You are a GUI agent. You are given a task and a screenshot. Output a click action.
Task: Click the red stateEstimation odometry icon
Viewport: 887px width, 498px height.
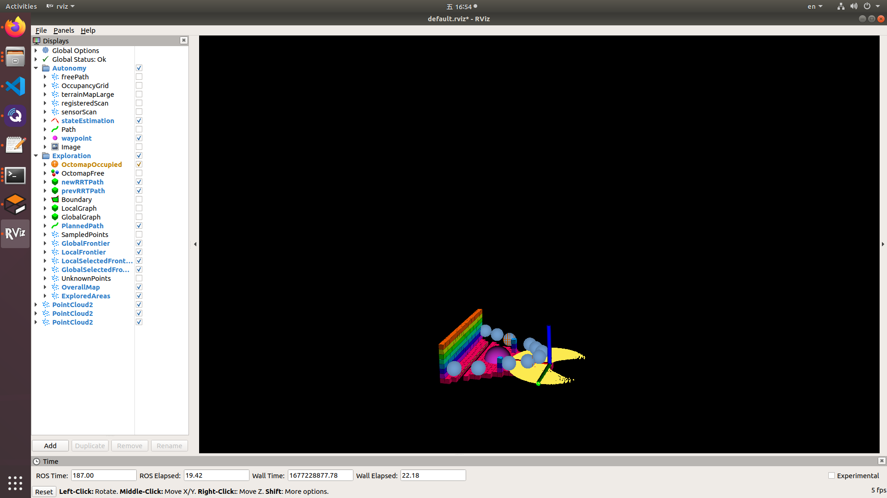coord(55,120)
